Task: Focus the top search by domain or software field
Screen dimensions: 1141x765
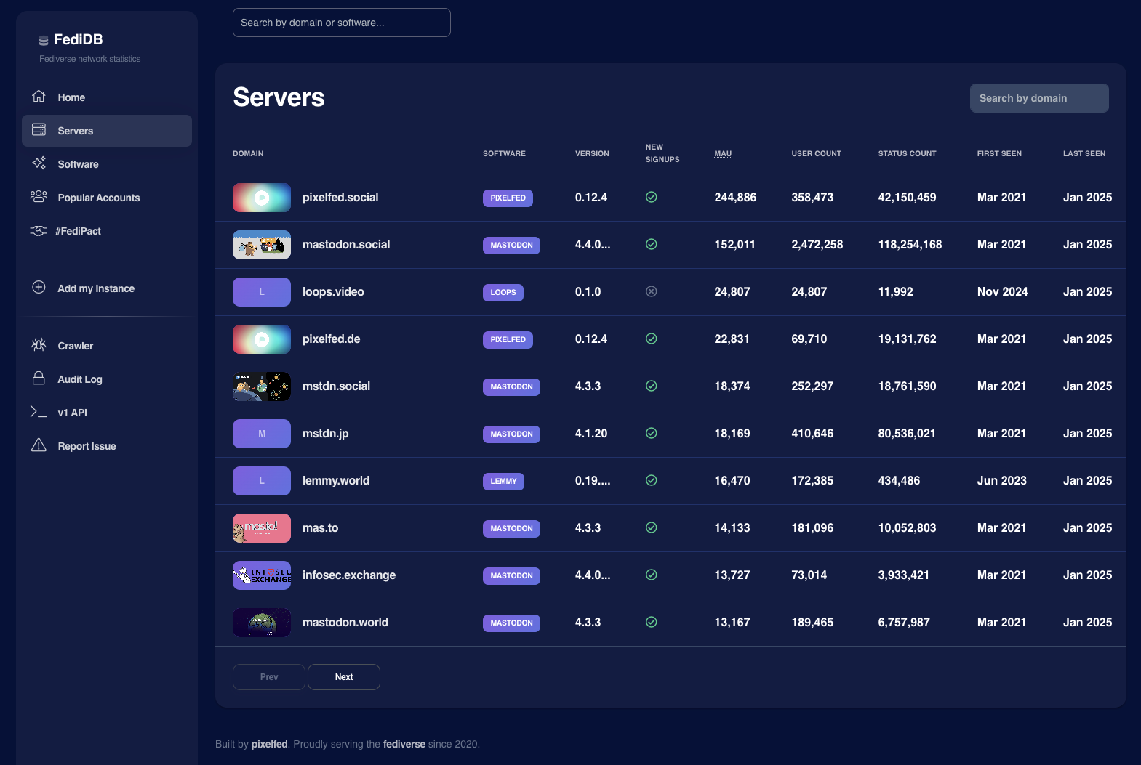Action: [342, 23]
